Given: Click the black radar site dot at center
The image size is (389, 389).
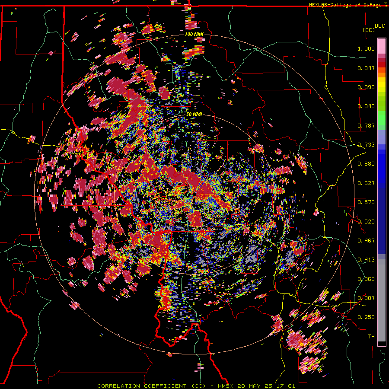Looking at the screenshot, I should pos(194,194).
